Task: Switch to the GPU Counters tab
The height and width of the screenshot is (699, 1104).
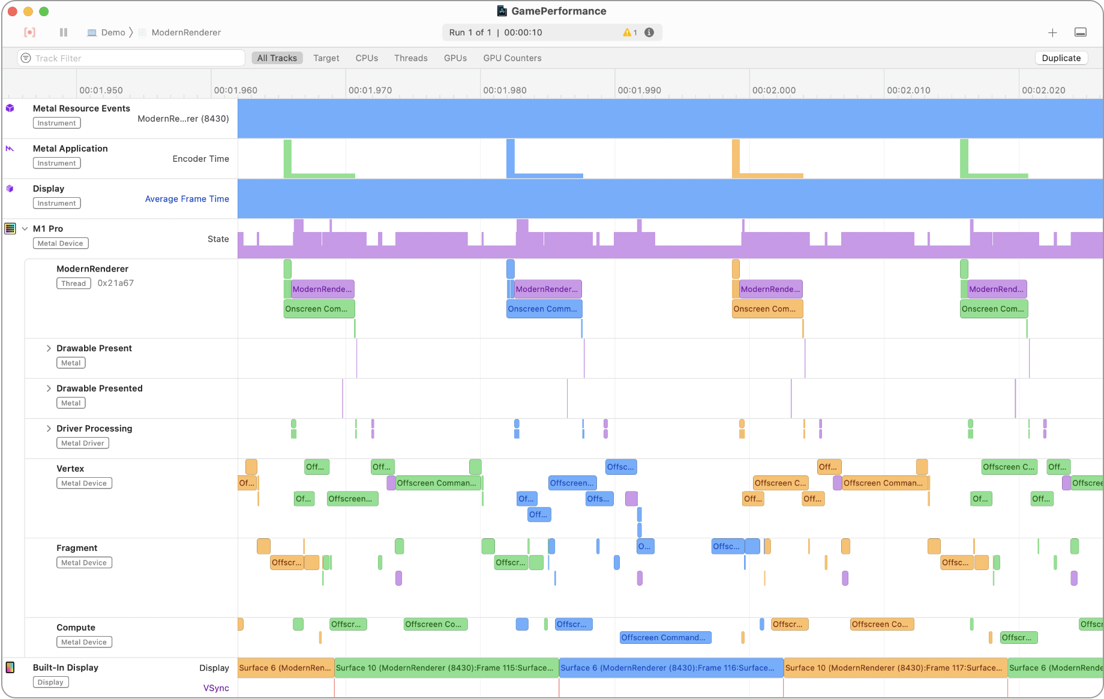Action: pyautogui.click(x=512, y=58)
